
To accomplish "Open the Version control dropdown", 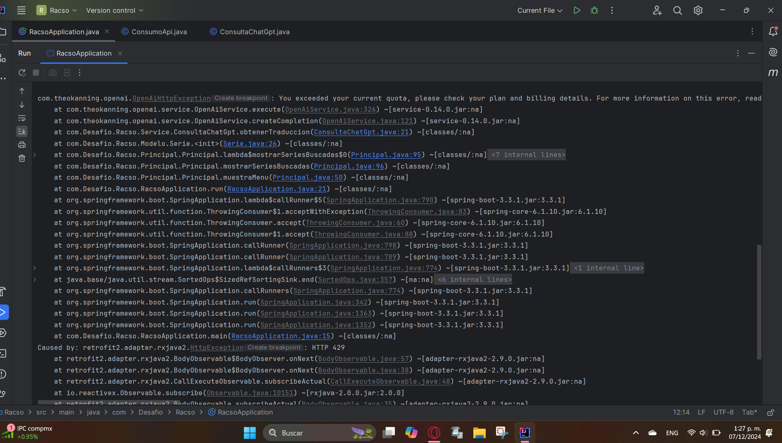I will [115, 10].
